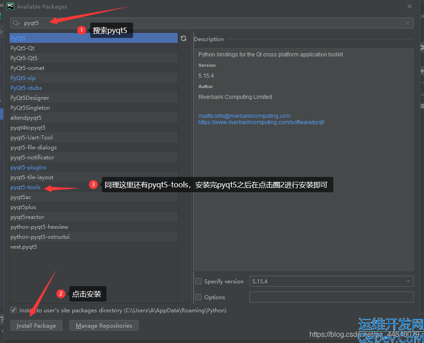424x343 pixels.
Task: Select the PyQt5Designer package
Action: point(93,97)
